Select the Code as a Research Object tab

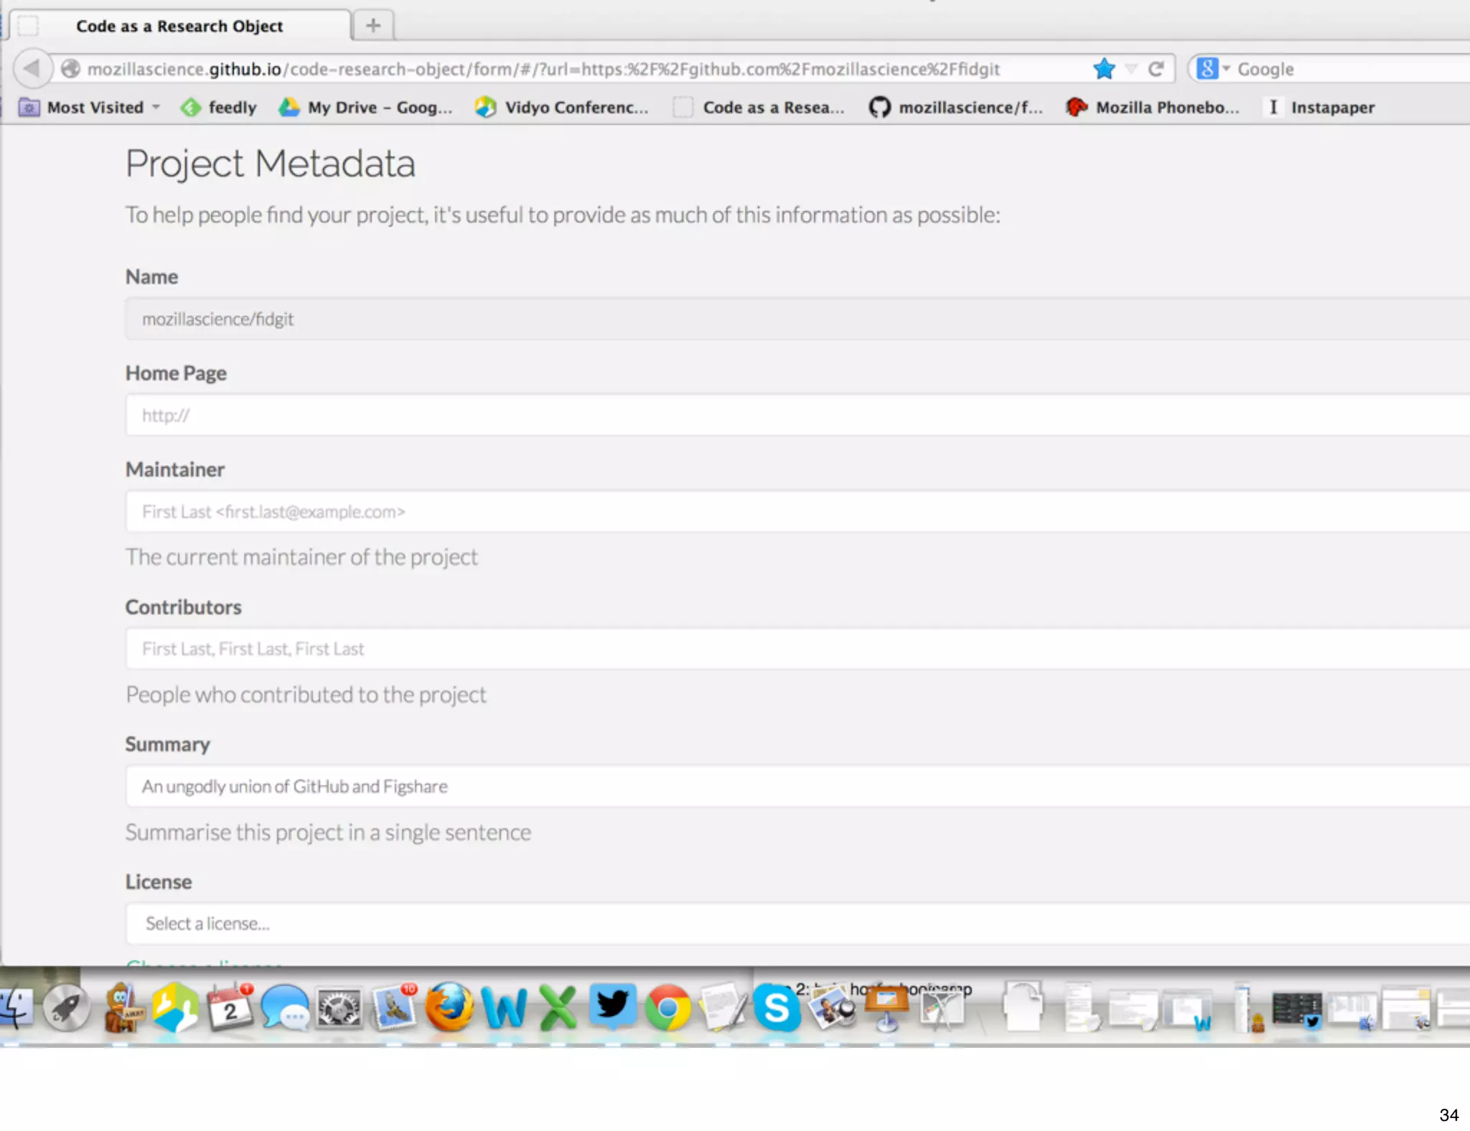179,26
